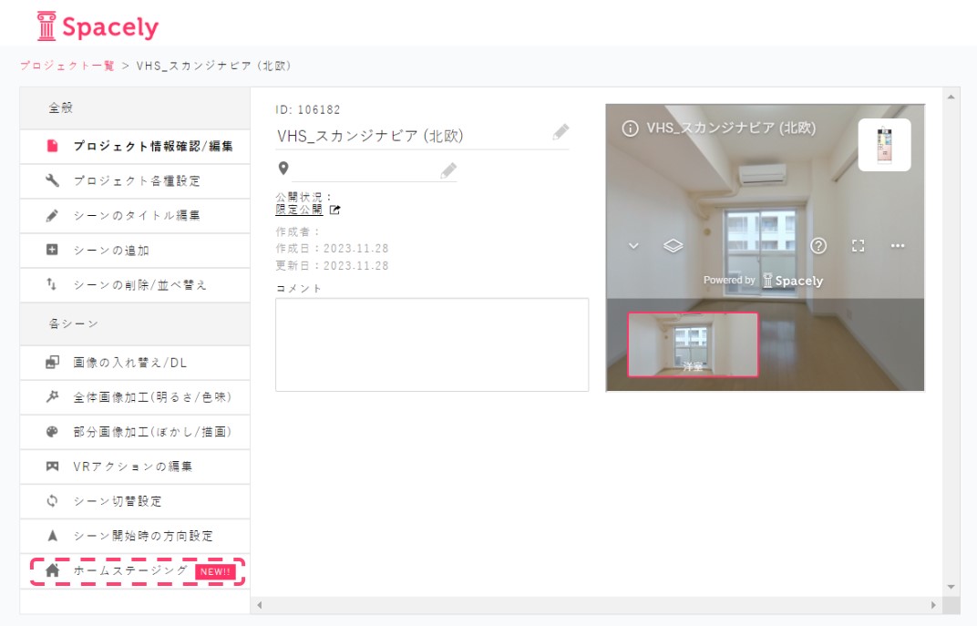
Task: Click the 各シーン section header
Action: [x=135, y=324]
